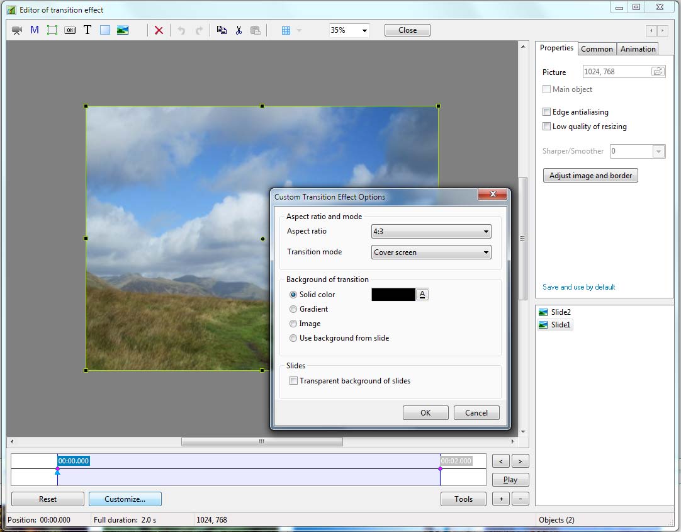Screen dimensions: 681x532
Task: Copy the selected object via copy icon
Action: click(x=222, y=30)
